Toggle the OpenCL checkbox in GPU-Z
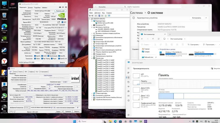 click(35, 56)
